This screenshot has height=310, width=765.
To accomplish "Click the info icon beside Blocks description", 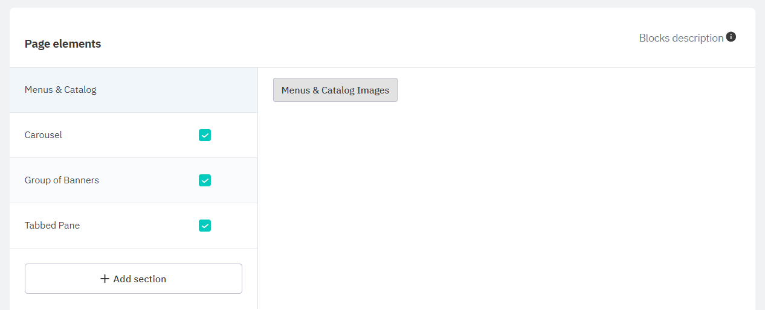I will pyautogui.click(x=731, y=37).
